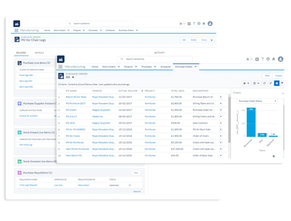Switch to the DETAILS tab in the back window
The image size is (291, 221).
39,53
